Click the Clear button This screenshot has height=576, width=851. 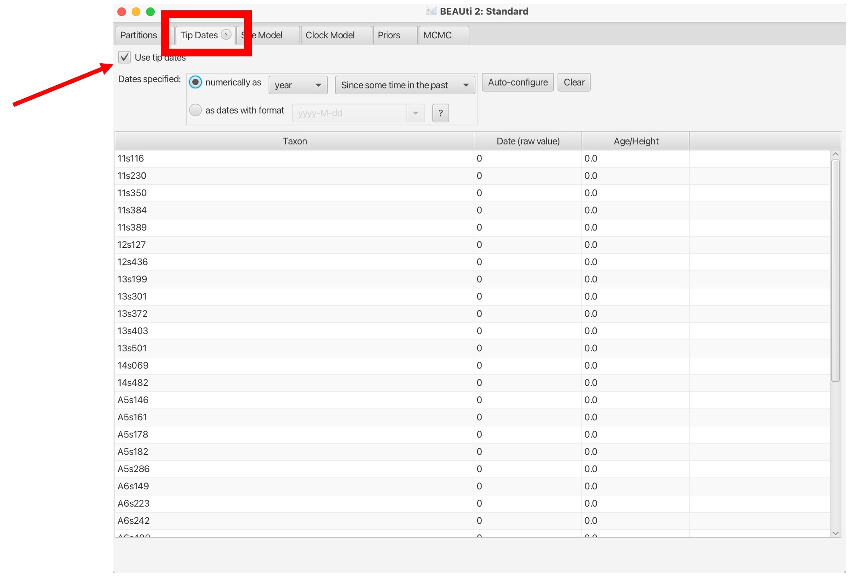[x=574, y=82]
